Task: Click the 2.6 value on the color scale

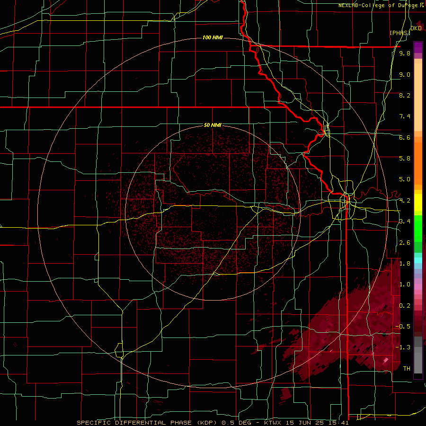Action: click(x=405, y=243)
